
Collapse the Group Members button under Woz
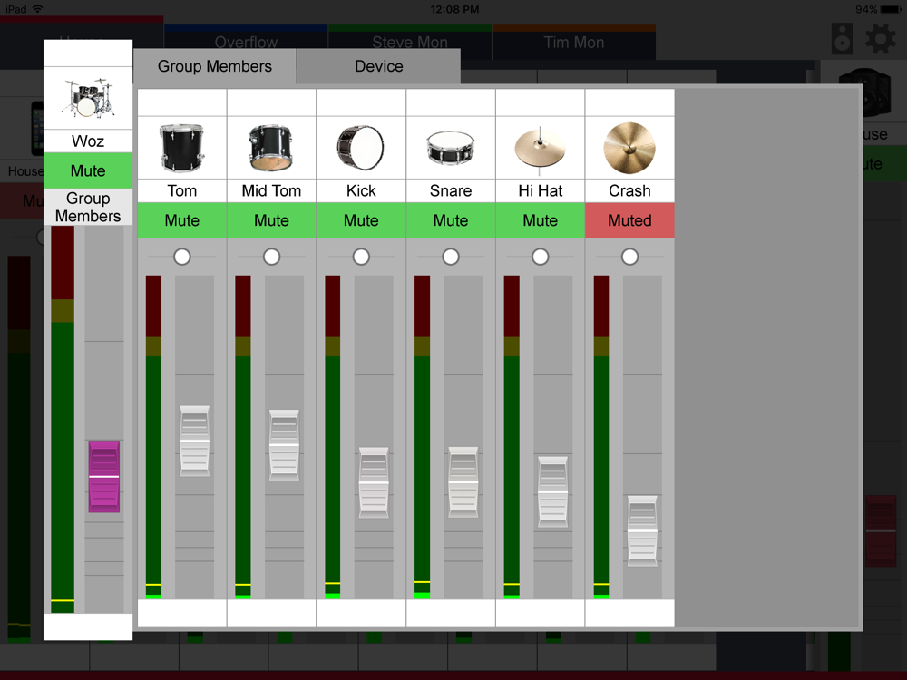[x=88, y=207]
